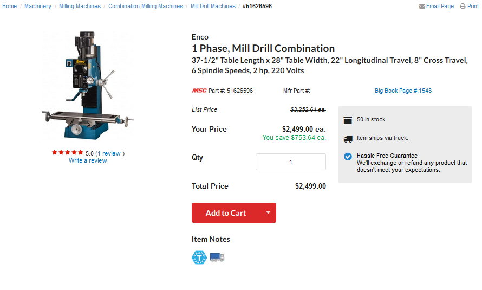Click the Email Page envelope icon
482x290 pixels.
(422, 6)
